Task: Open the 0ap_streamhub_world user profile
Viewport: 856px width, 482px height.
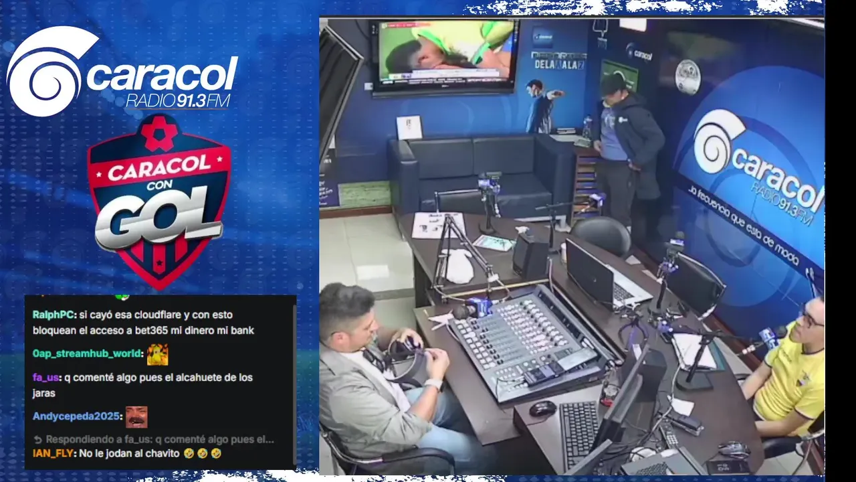Action: click(x=88, y=354)
